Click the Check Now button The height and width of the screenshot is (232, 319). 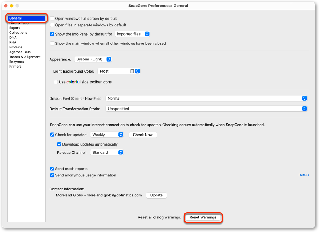[x=143, y=135]
